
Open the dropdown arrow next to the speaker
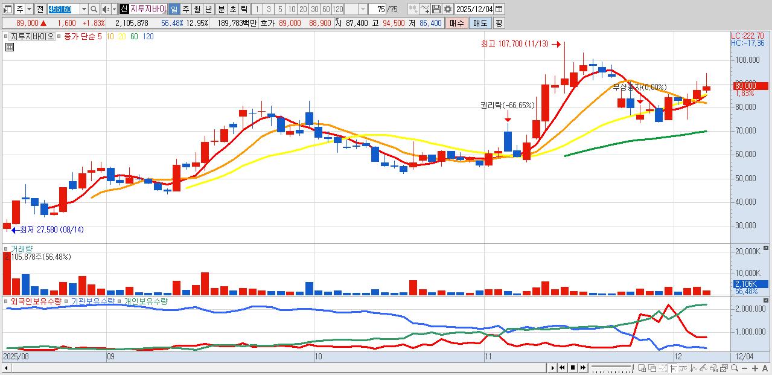point(114,9)
